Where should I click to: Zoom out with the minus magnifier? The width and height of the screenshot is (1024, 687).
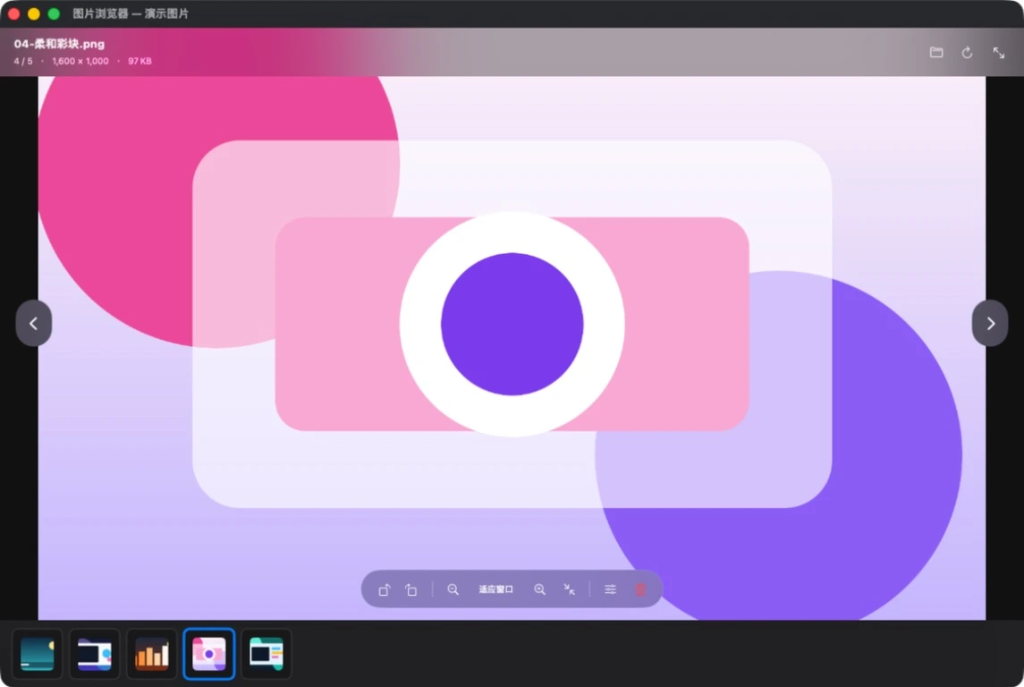tap(453, 589)
